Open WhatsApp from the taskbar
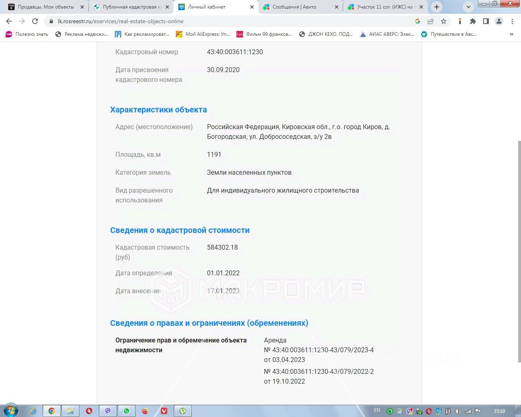The width and height of the screenshot is (521, 417). pos(127,411)
